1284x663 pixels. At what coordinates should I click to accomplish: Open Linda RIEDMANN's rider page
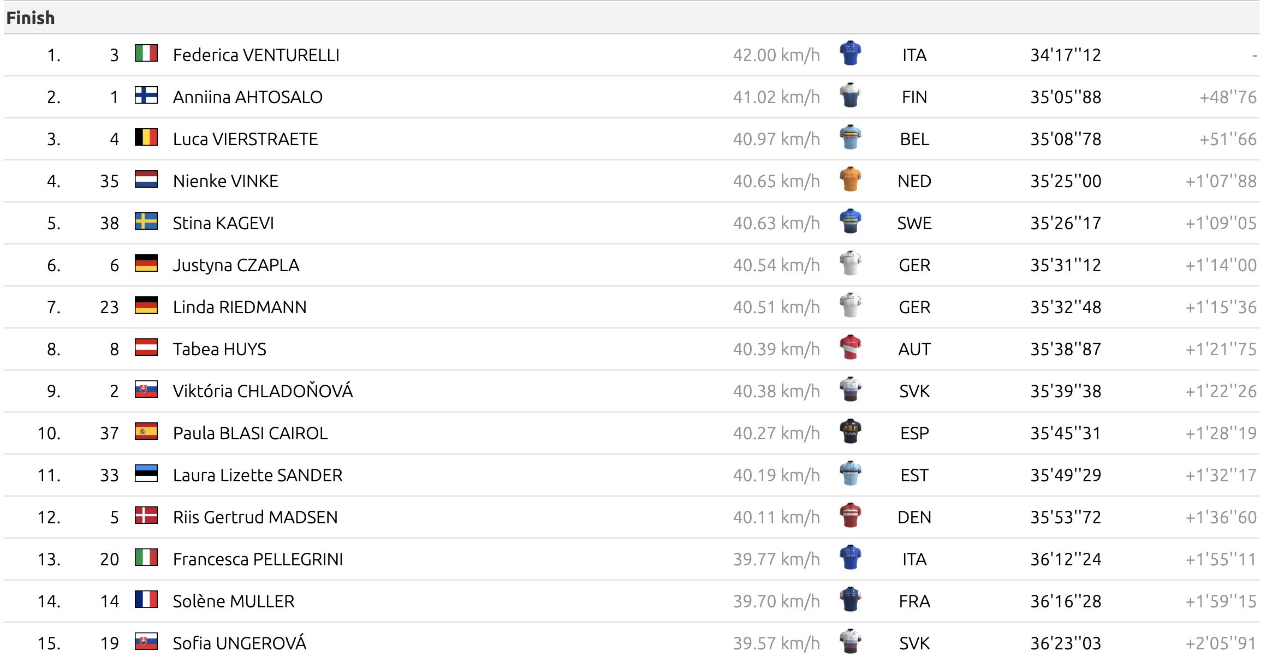240,307
